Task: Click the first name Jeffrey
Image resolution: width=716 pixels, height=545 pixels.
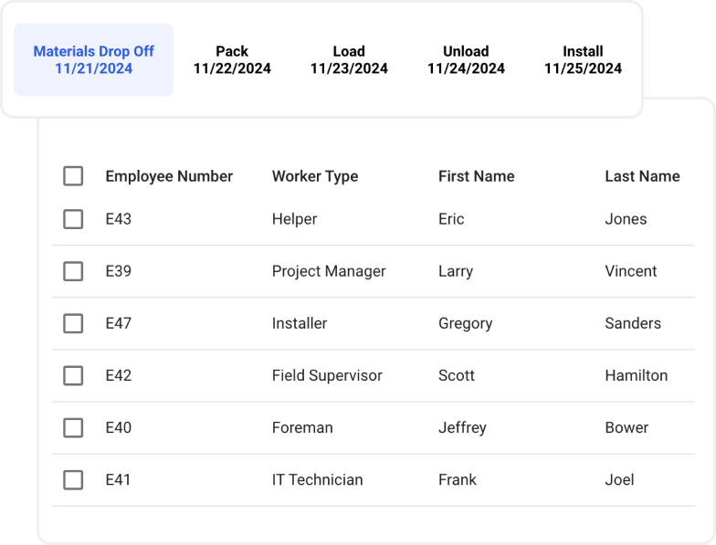Action: (x=462, y=427)
